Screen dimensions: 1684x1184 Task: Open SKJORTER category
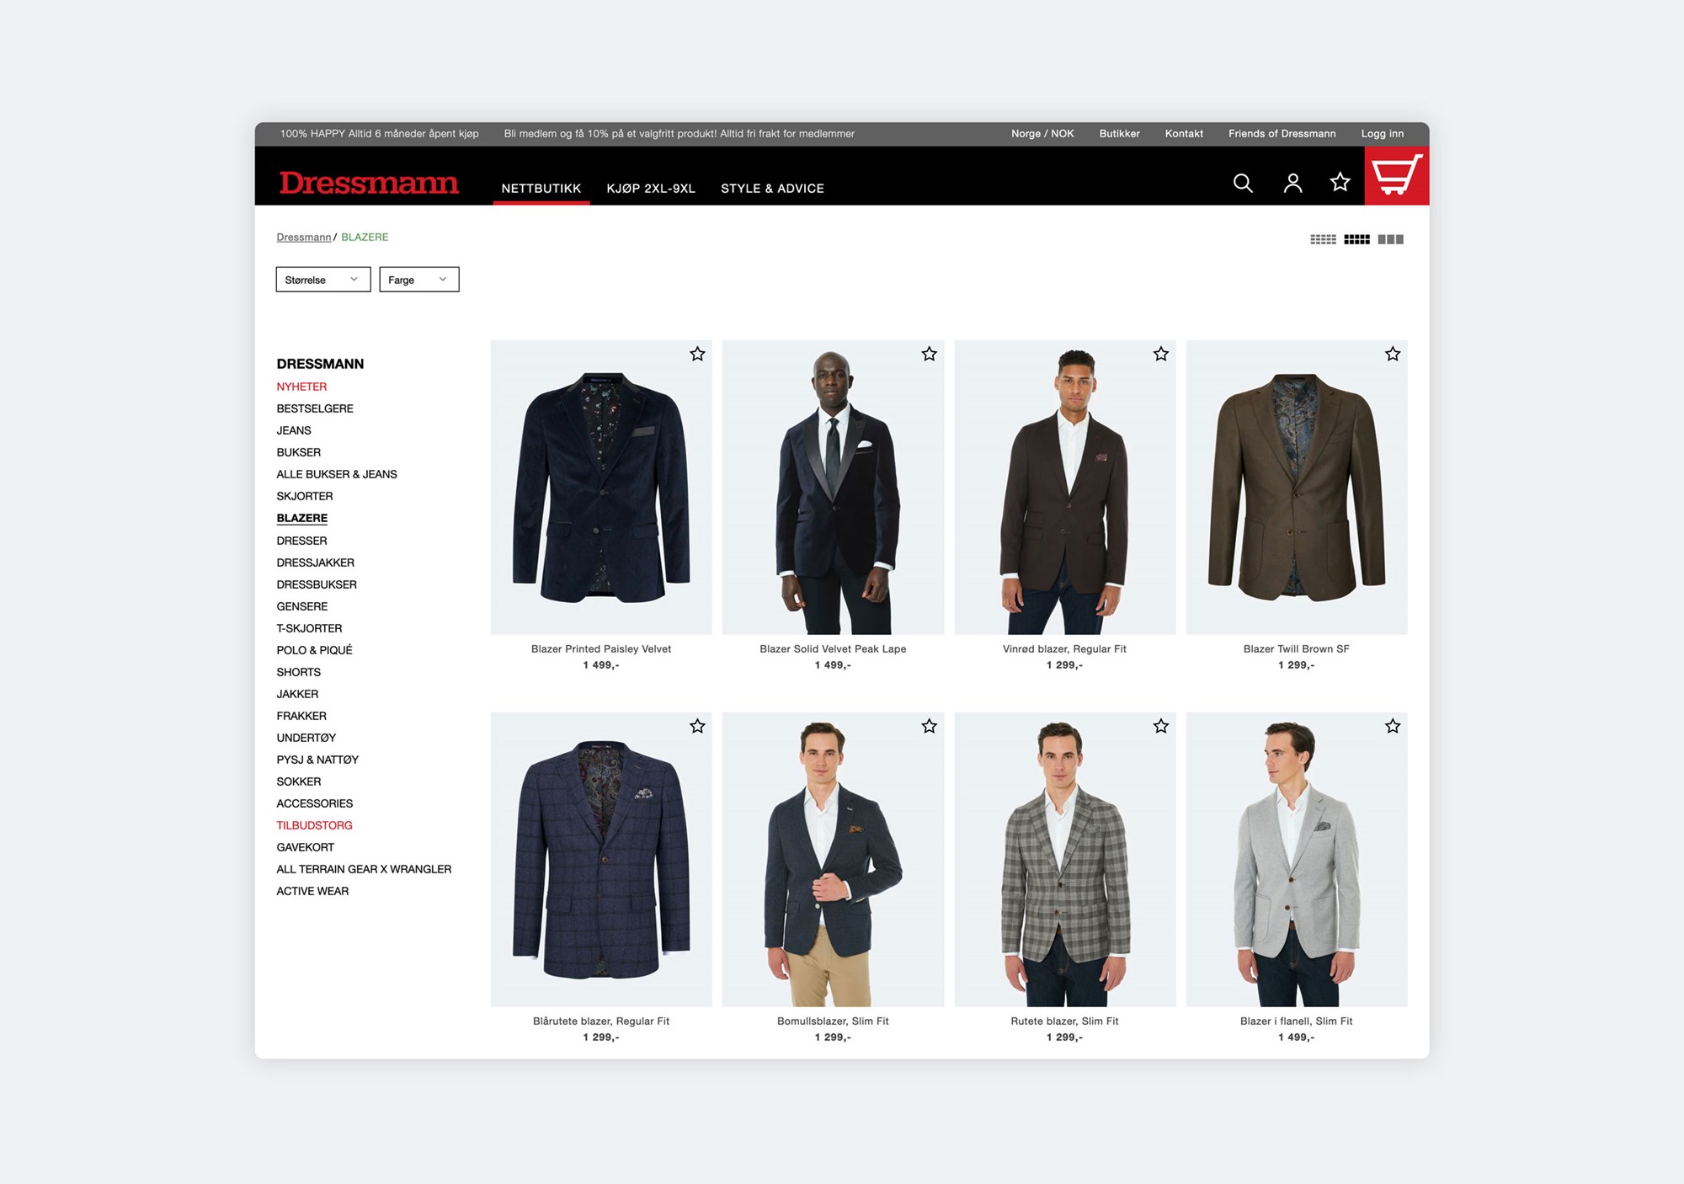305,496
